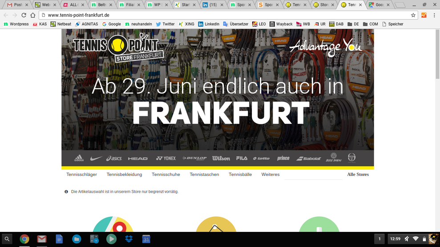The width and height of the screenshot is (440, 247).
Task: Click the FILA brand logo
Action: click(x=242, y=158)
